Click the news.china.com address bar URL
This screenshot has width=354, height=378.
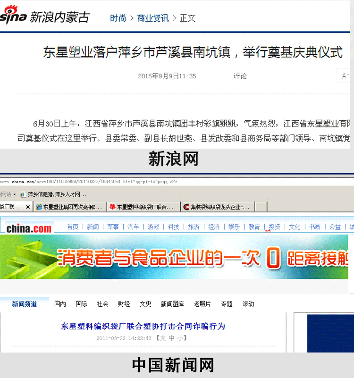pyautogui.click(x=89, y=182)
